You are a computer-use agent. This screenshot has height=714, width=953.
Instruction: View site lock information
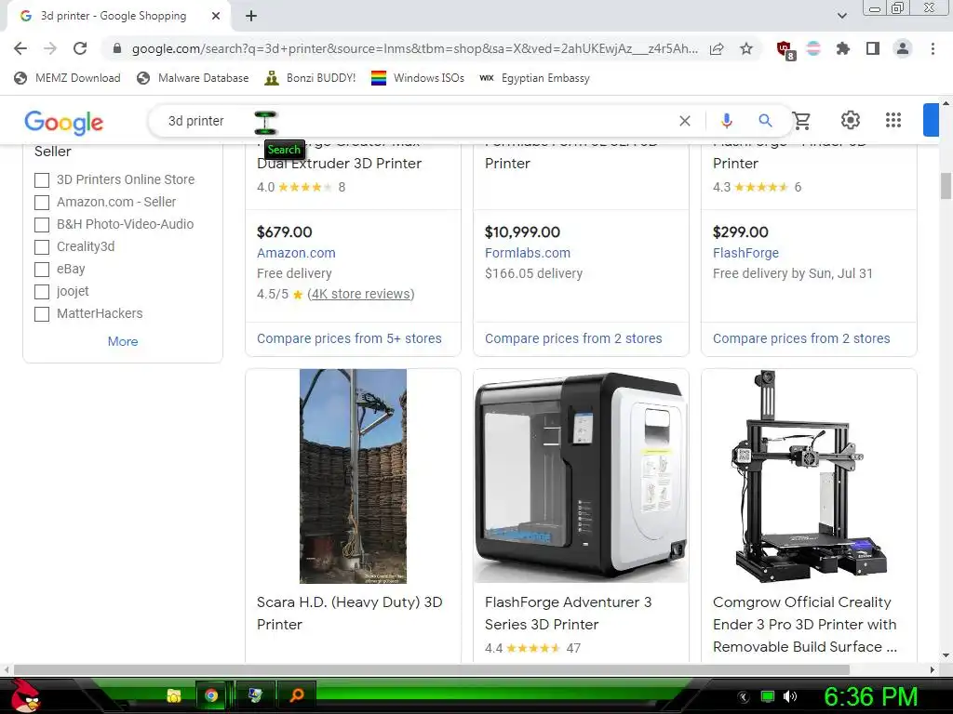coord(117,48)
